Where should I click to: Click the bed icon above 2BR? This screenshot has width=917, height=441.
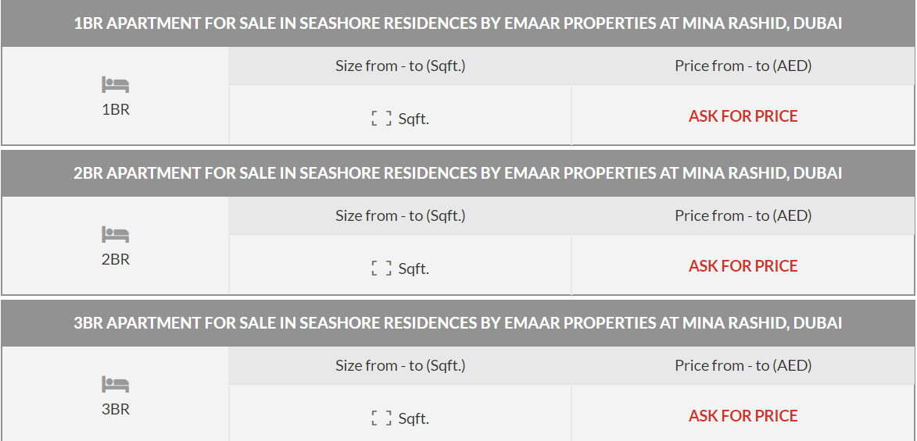[x=115, y=234]
